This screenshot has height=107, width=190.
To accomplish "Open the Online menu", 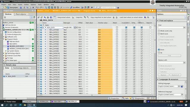I will click(26, 4).
